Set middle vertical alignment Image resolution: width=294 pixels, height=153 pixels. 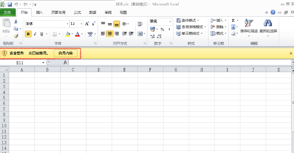tap(110, 24)
